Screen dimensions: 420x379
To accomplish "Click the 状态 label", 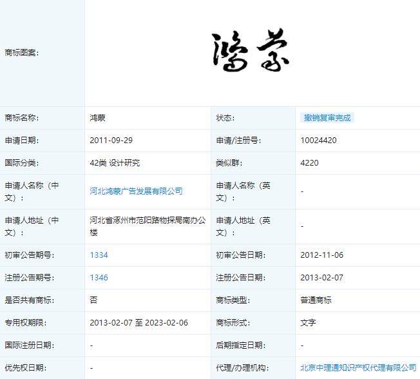I will pyautogui.click(x=225, y=118).
